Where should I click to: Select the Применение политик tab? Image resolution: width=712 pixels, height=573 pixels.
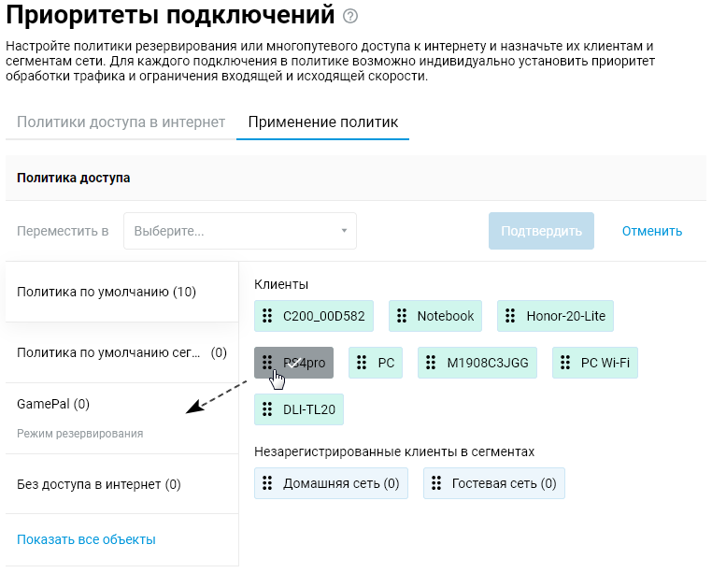coord(322,122)
